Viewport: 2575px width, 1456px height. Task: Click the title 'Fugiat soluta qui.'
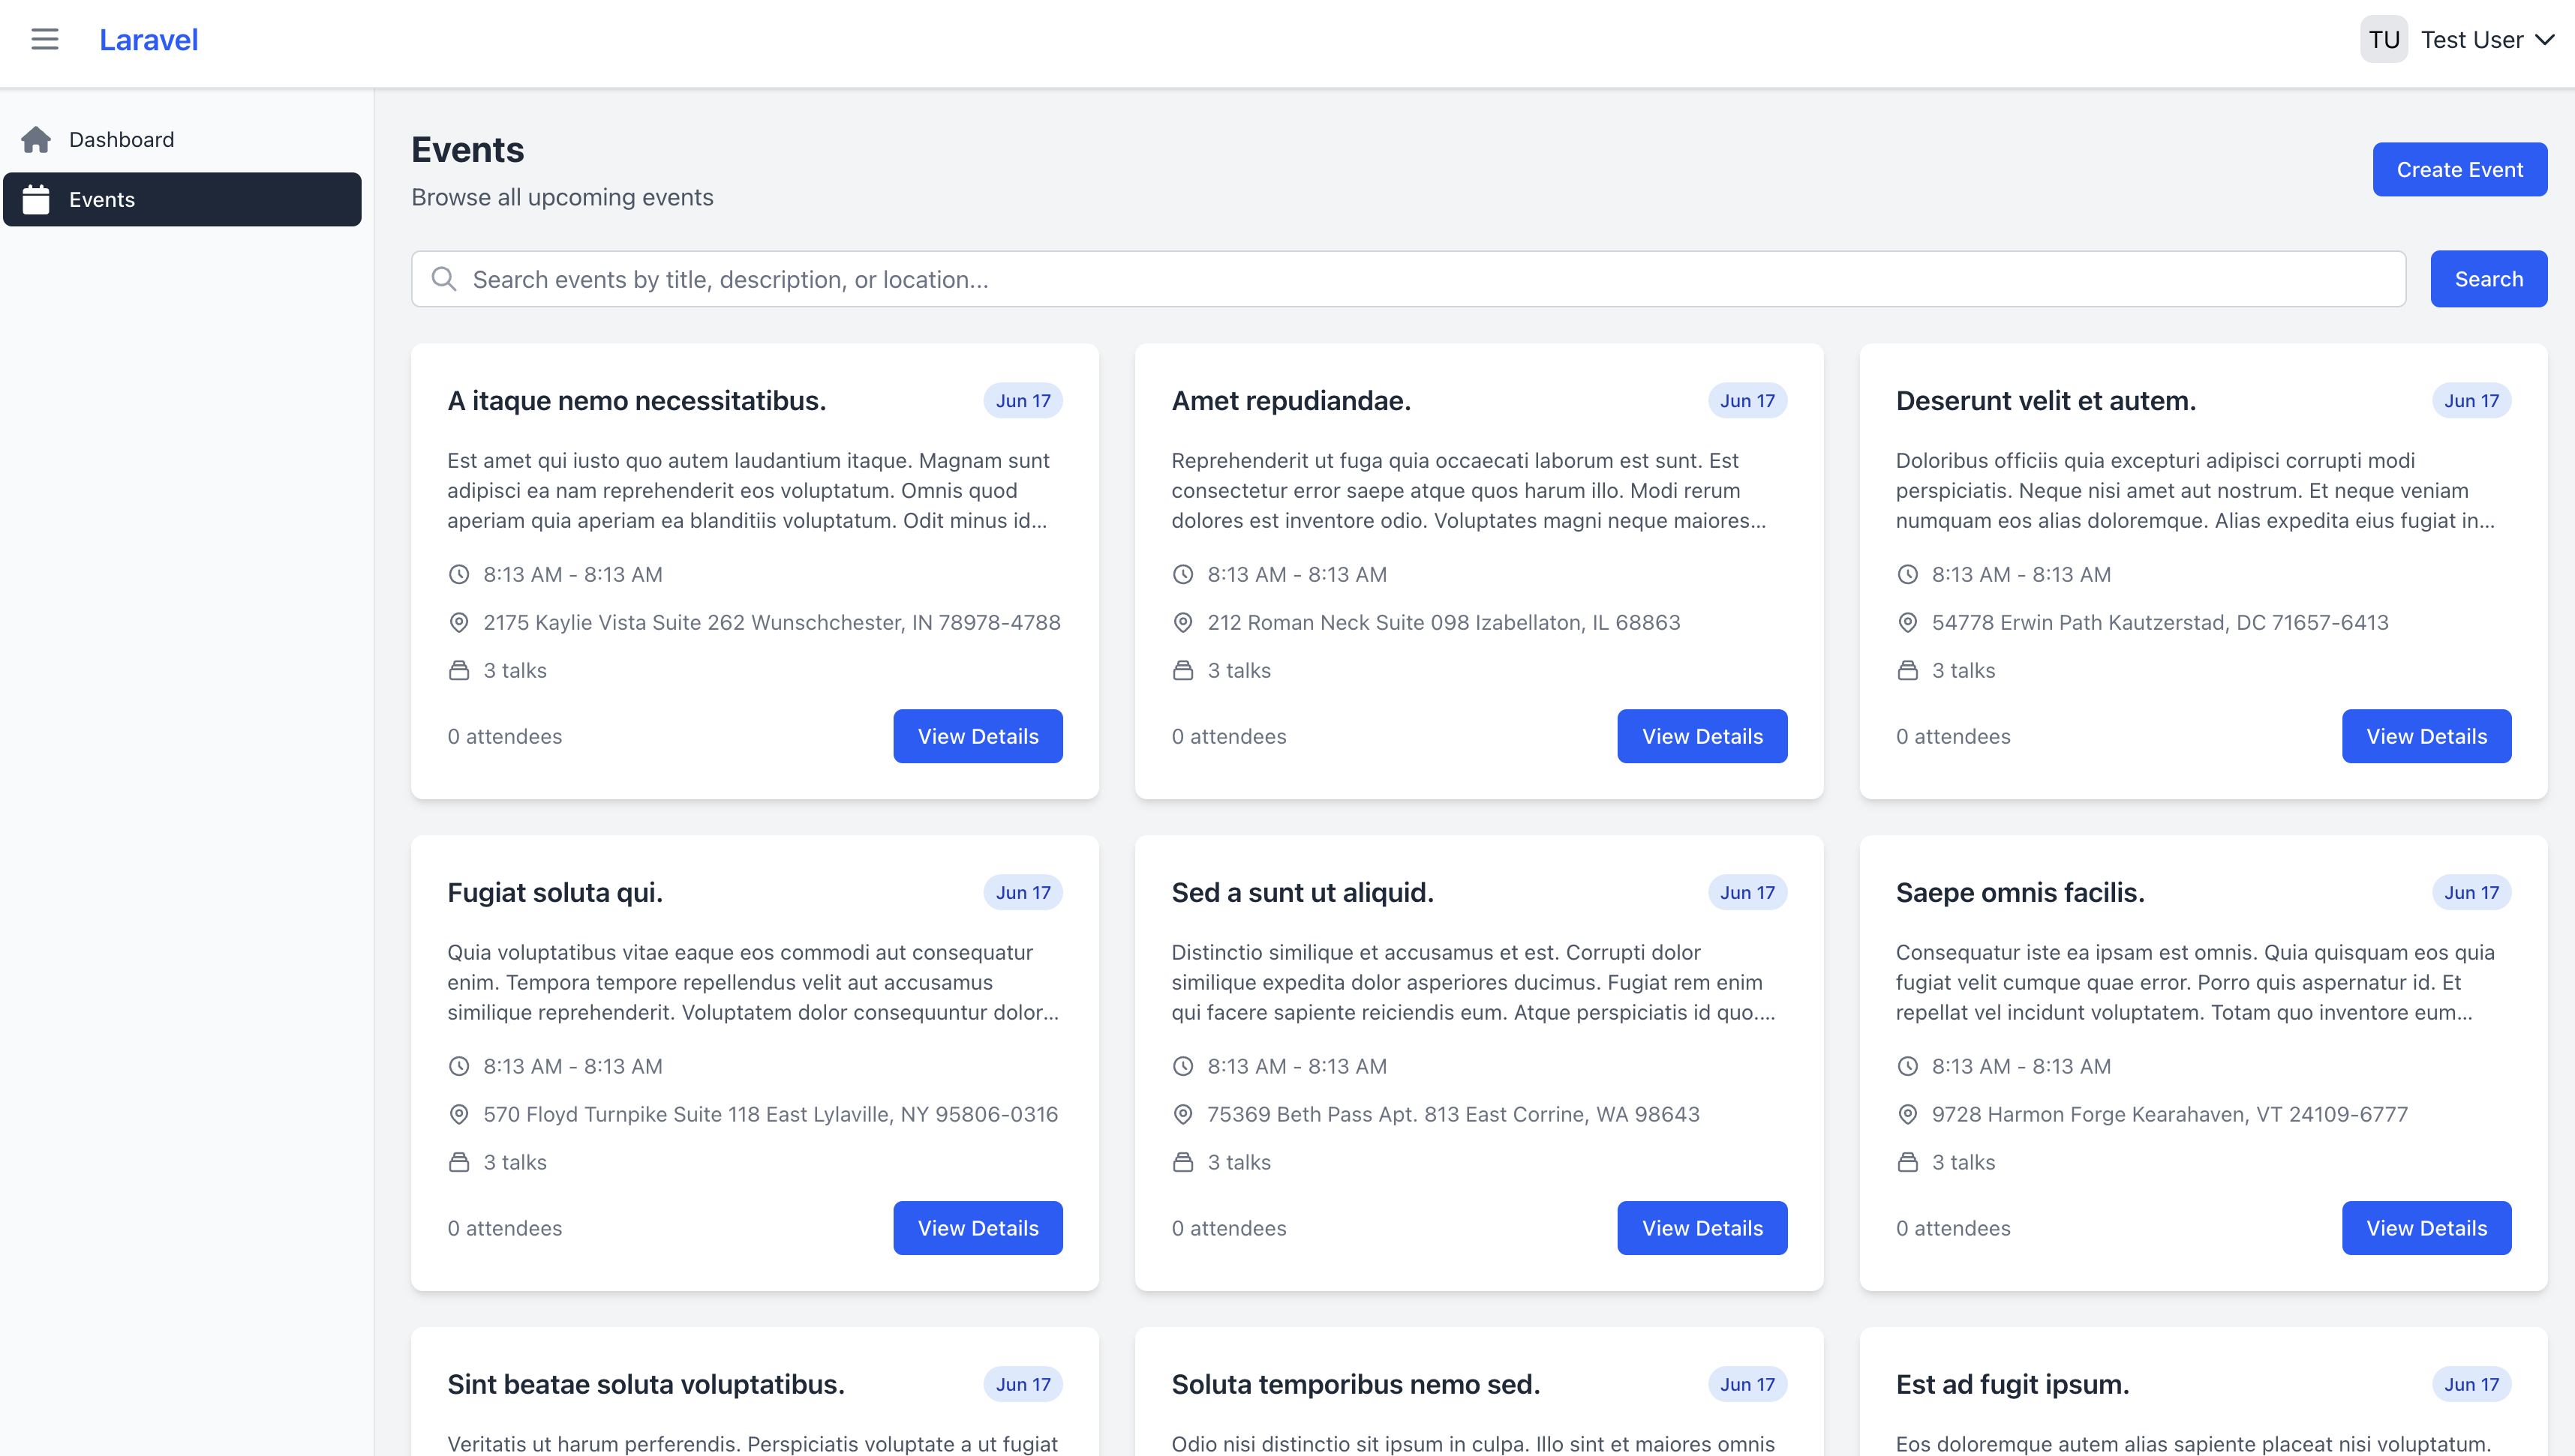554,892
